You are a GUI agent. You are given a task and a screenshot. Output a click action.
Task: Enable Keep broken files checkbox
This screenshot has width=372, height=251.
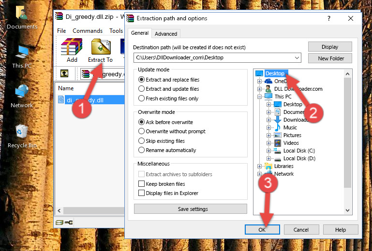tap(141, 184)
